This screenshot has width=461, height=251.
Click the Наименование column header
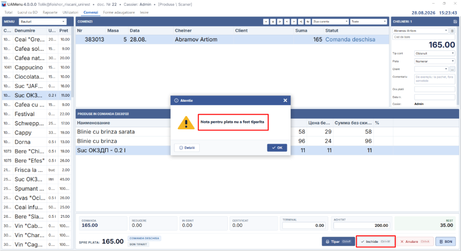94,123
